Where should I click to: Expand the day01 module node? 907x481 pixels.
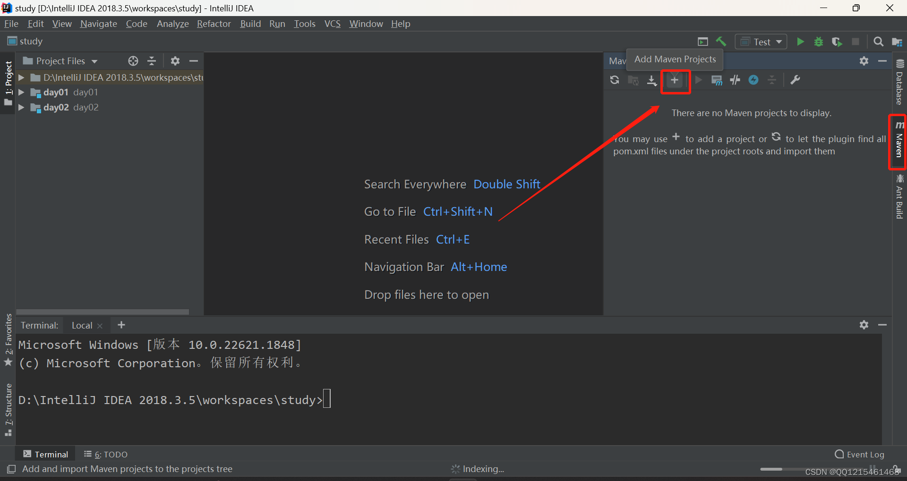click(21, 93)
